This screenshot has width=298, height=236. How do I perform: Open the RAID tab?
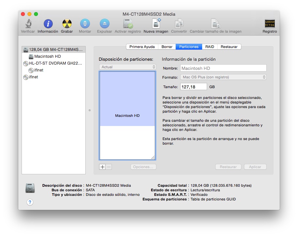(x=210, y=47)
